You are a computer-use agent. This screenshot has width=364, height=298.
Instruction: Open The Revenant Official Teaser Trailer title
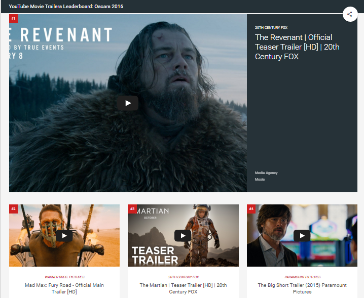[x=294, y=47]
